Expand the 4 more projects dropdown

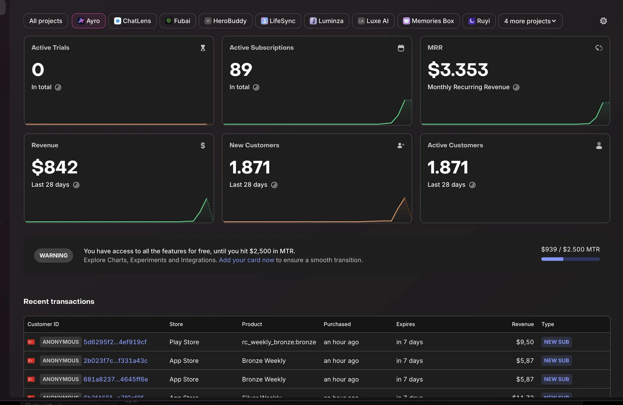[530, 21]
